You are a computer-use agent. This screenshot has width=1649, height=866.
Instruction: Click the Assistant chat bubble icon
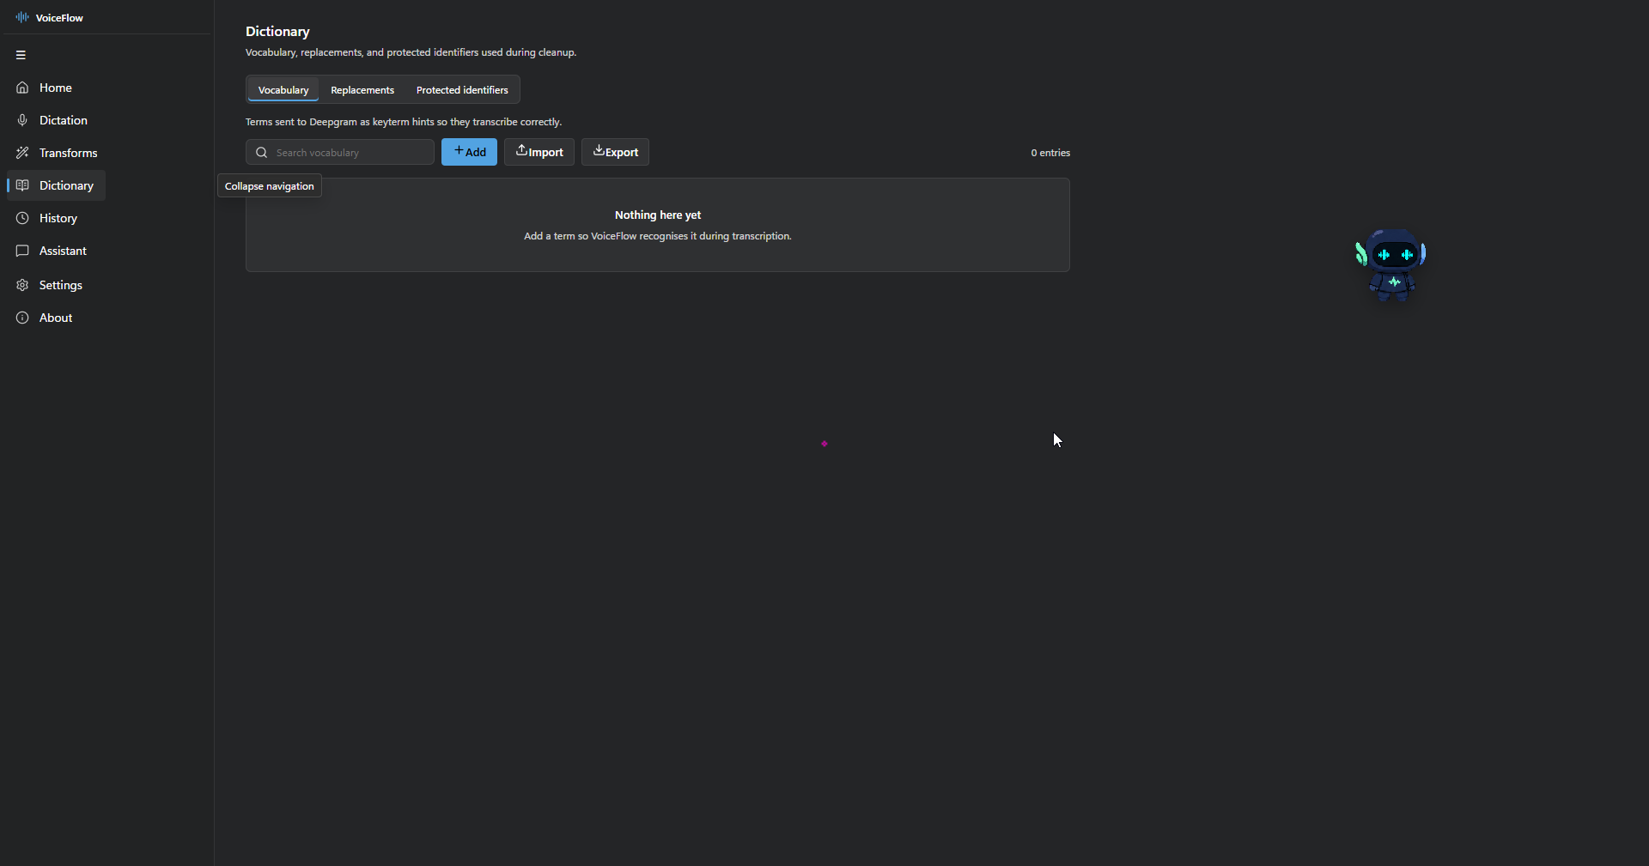22,251
